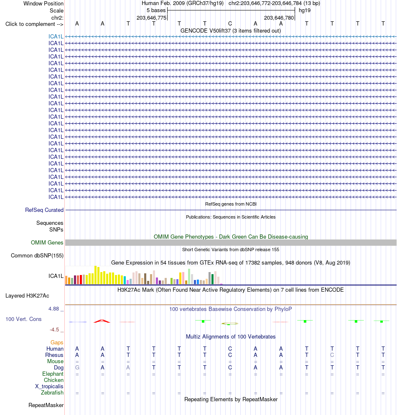Open 'Short Genetic Variants from dbSNP release 155' title

pos(231,250)
